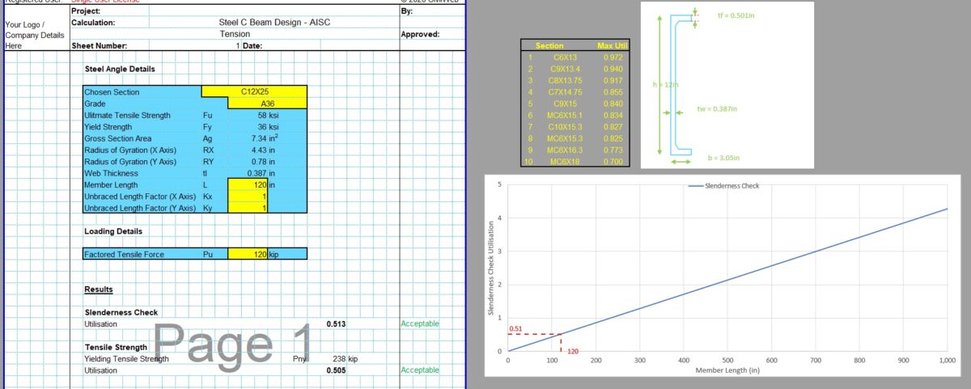Select the Kx unbraced length factor input
This screenshot has height=389, width=971.
coord(248,197)
